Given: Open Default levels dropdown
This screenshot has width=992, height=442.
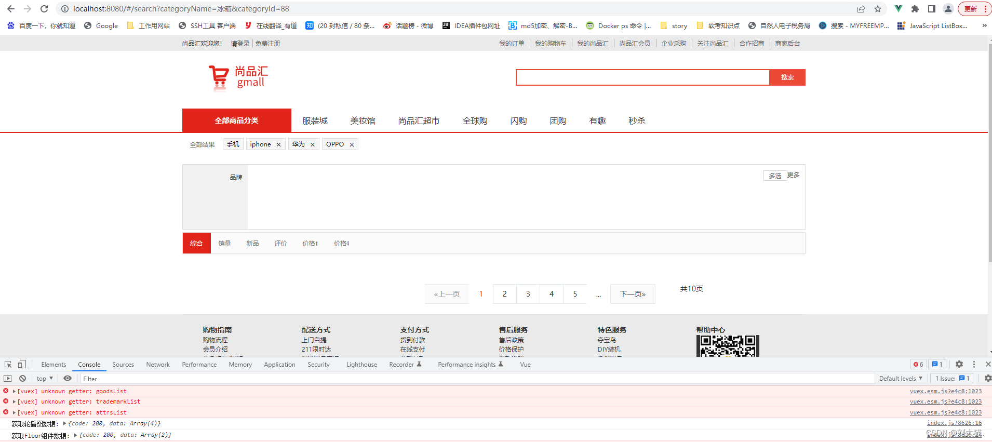Looking at the screenshot, I should pos(901,379).
